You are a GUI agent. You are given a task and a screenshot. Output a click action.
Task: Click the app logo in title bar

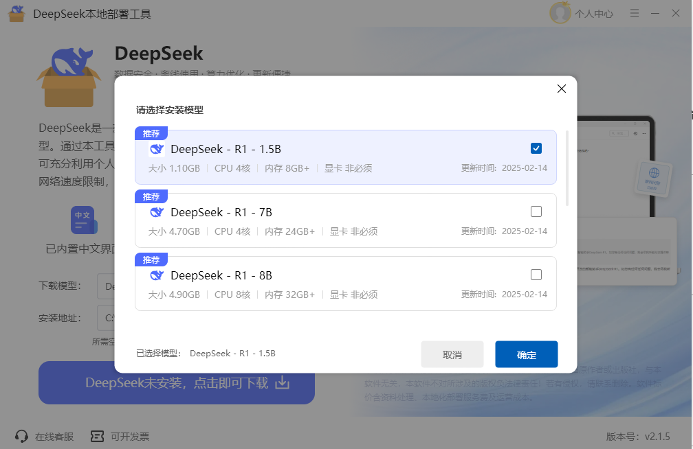point(17,14)
